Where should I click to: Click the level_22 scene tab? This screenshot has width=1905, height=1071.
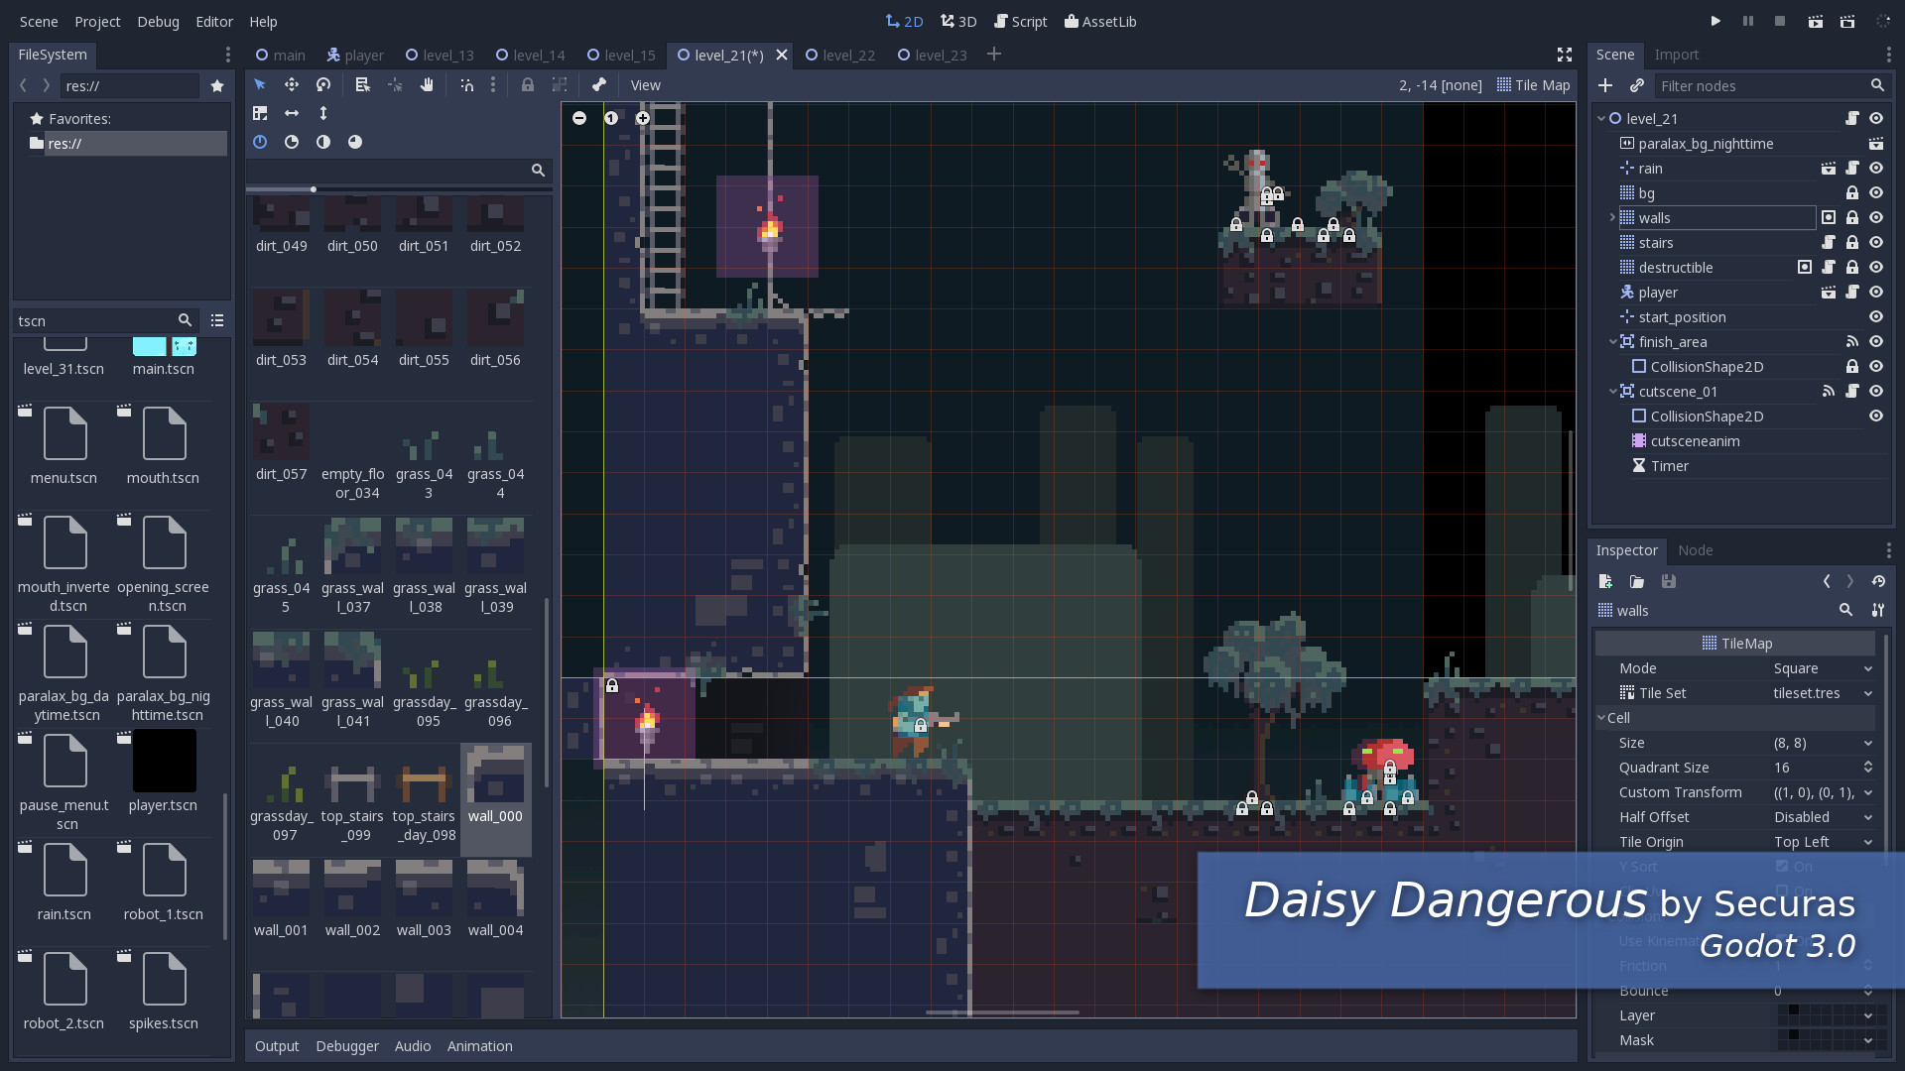pyautogui.click(x=848, y=54)
